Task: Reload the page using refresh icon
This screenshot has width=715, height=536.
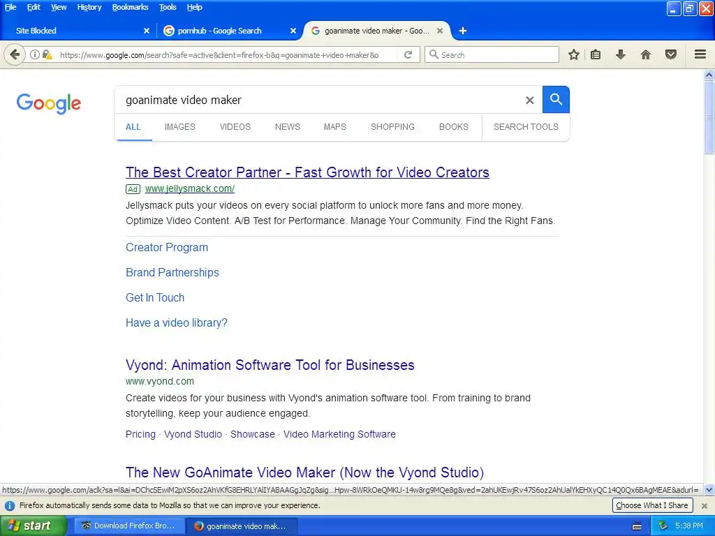Action: pos(408,54)
